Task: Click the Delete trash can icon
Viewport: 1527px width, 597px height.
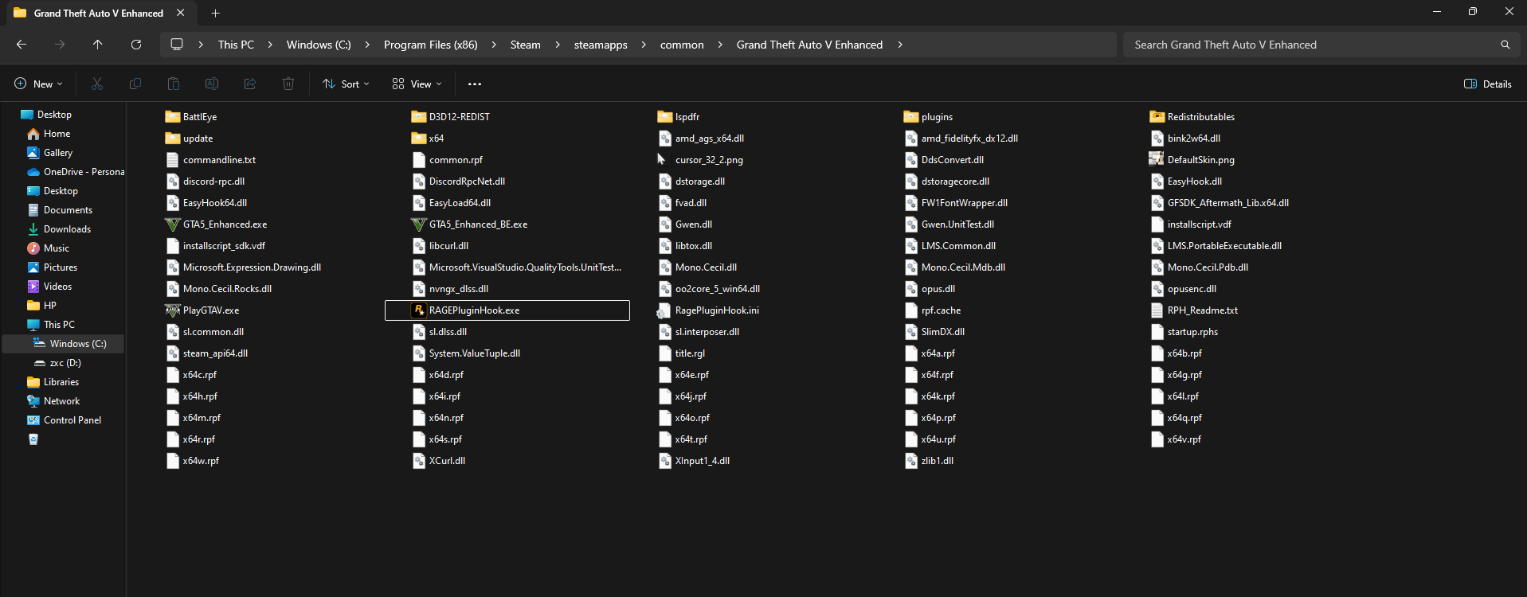Action: coord(288,84)
